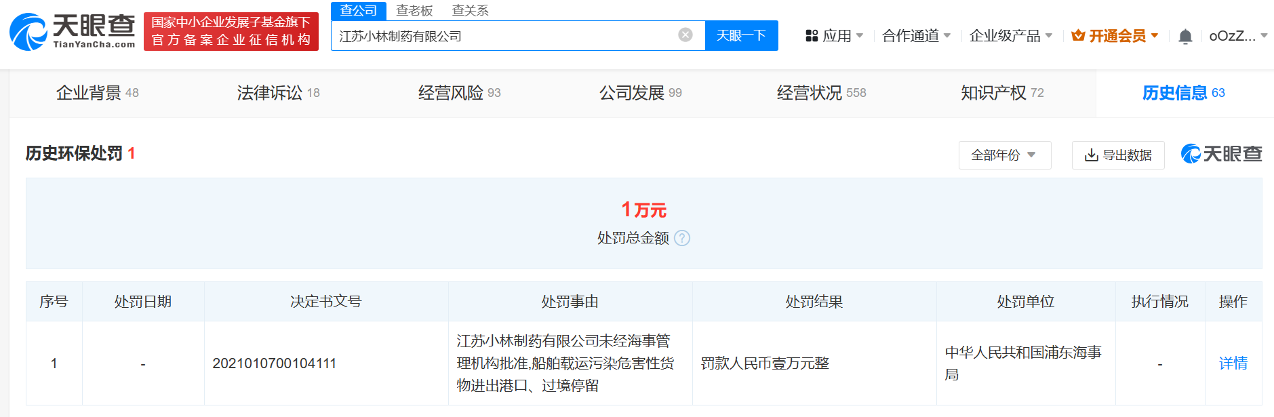This screenshot has width=1274, height=417.
Task: Open the 知识产权 tab
Action: pos(1001,93)
